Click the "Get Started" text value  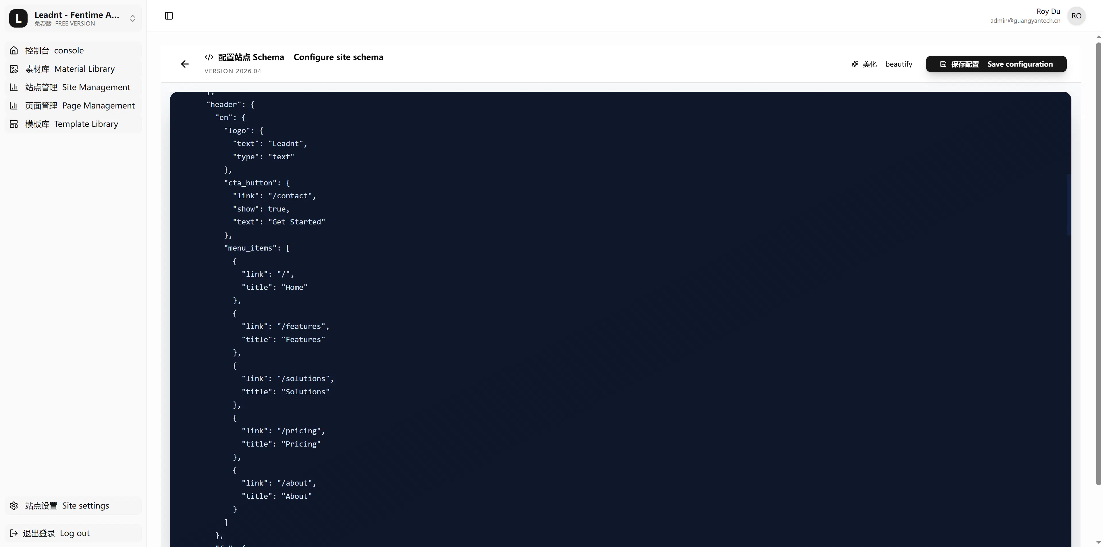point(297,222)
